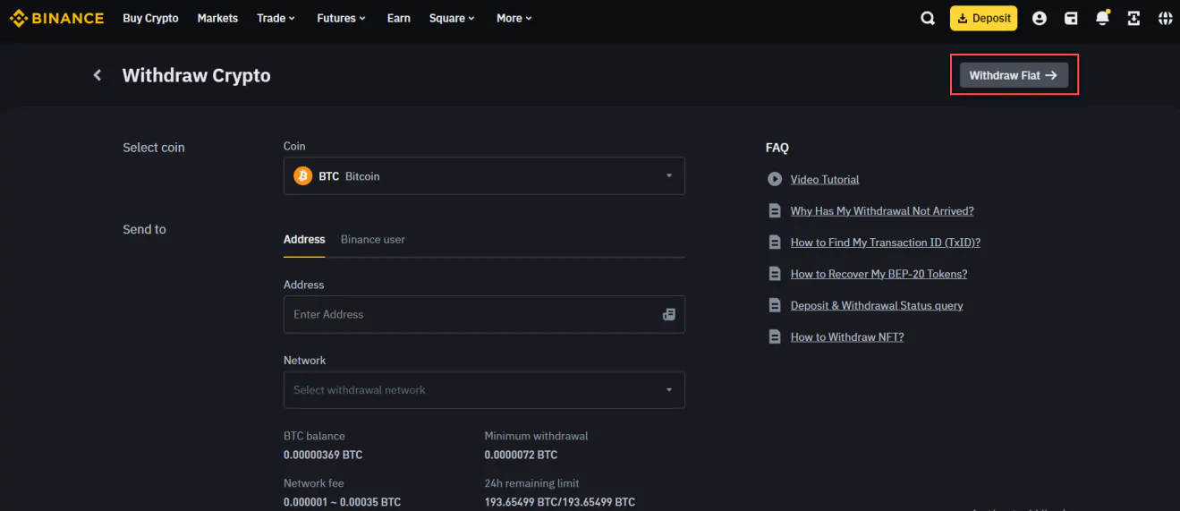Screen dimensions: 1180x511
Task: Open Deposit & Withdrawal Status query link
Action: pyautogui.click(x=877, y=305)
